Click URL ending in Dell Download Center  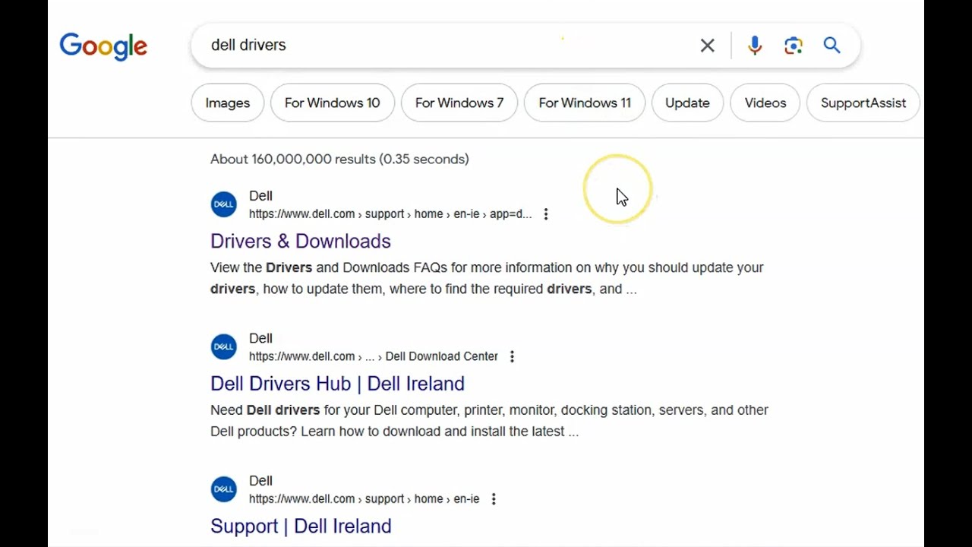374,356
